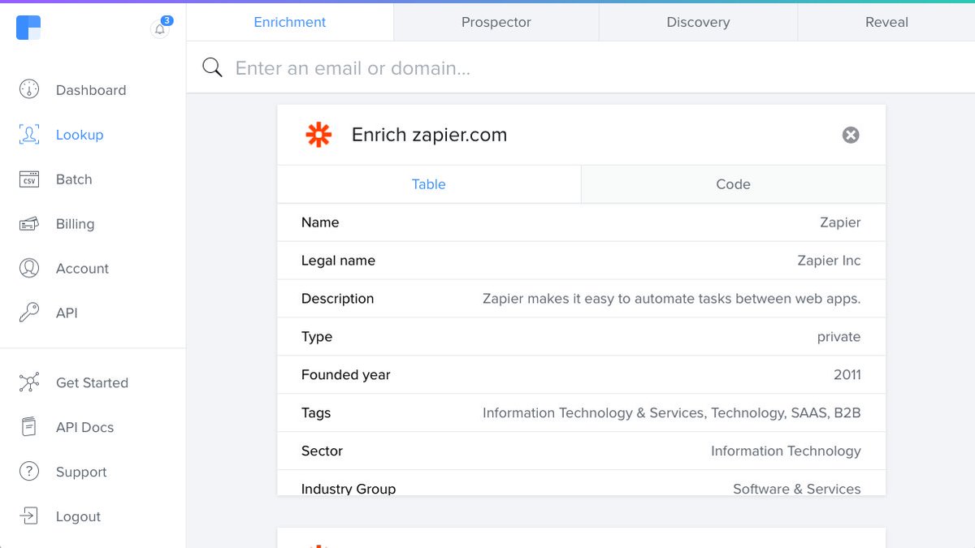Click the 'Legal name' row label
975x548 pixels.
pyautogui.click(x=338, y=261)
